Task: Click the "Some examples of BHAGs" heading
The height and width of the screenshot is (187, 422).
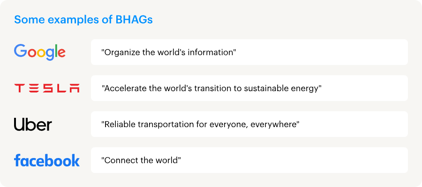Action: 83,20
